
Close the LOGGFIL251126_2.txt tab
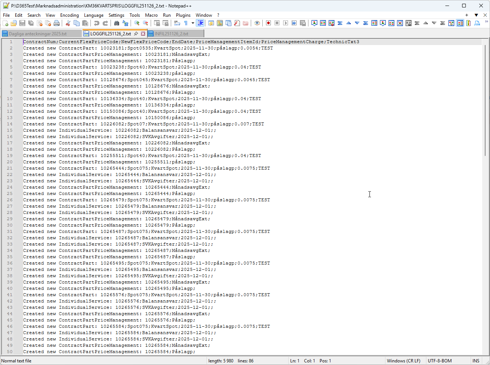(143, 33)
